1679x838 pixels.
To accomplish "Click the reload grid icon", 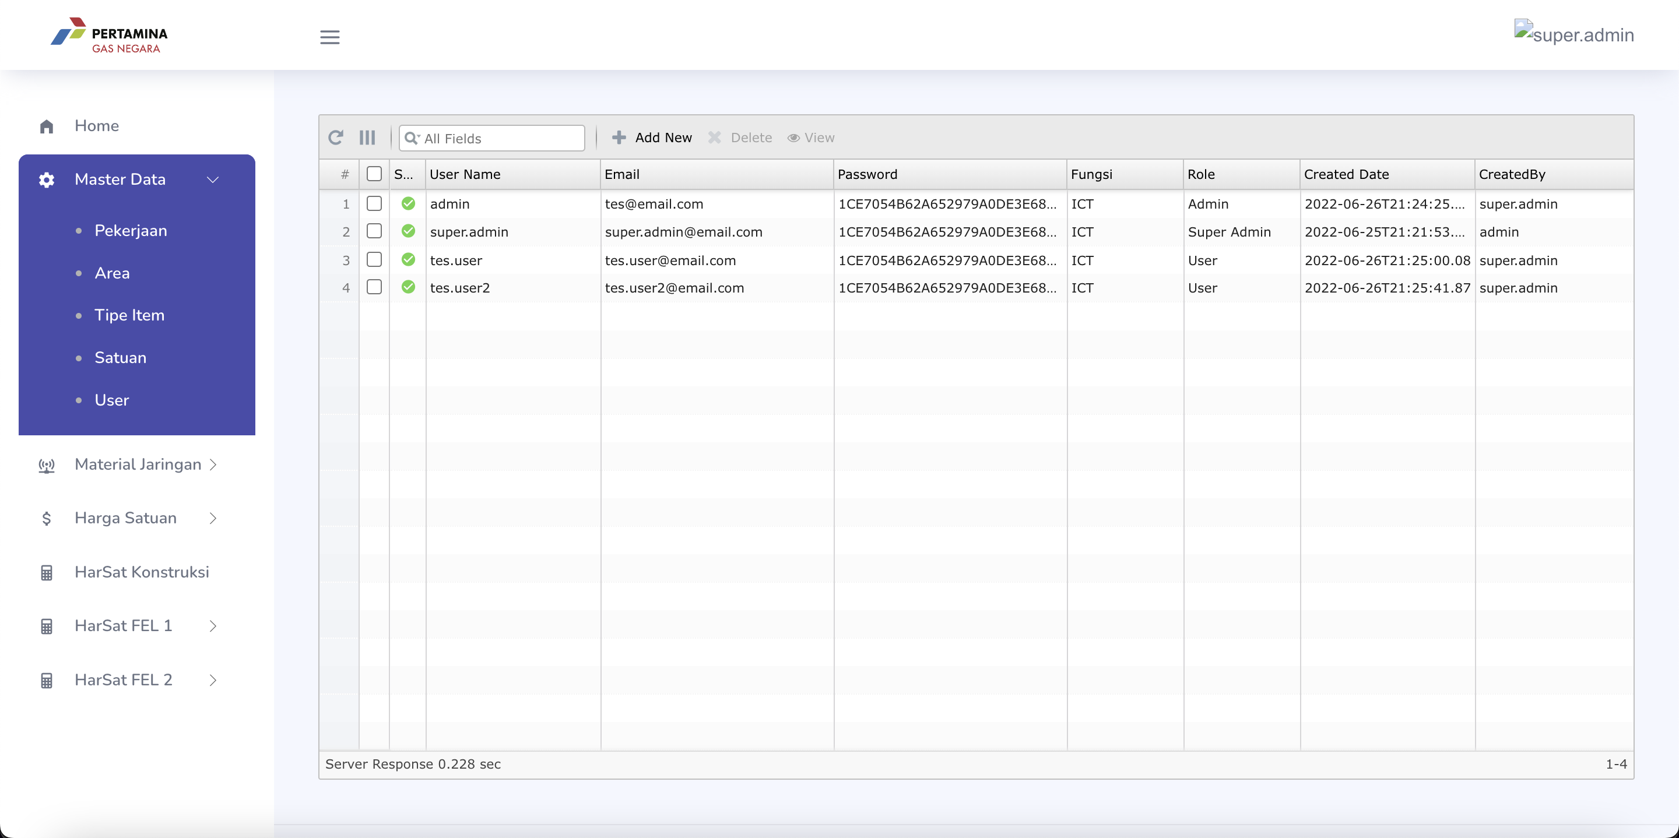I will click(x=336, y=138).
